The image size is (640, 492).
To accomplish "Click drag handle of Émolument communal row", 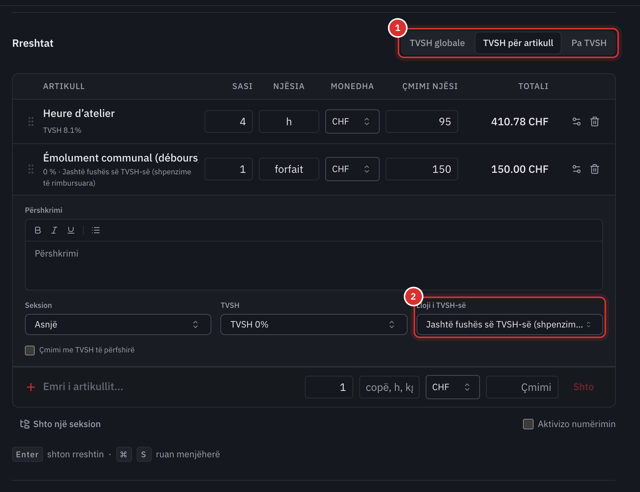I will point(31,169).
